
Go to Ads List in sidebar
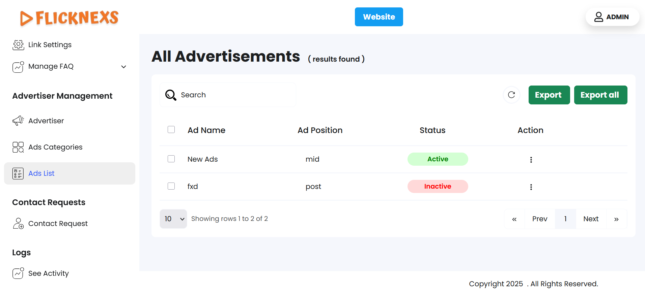(x=41, y=173)
